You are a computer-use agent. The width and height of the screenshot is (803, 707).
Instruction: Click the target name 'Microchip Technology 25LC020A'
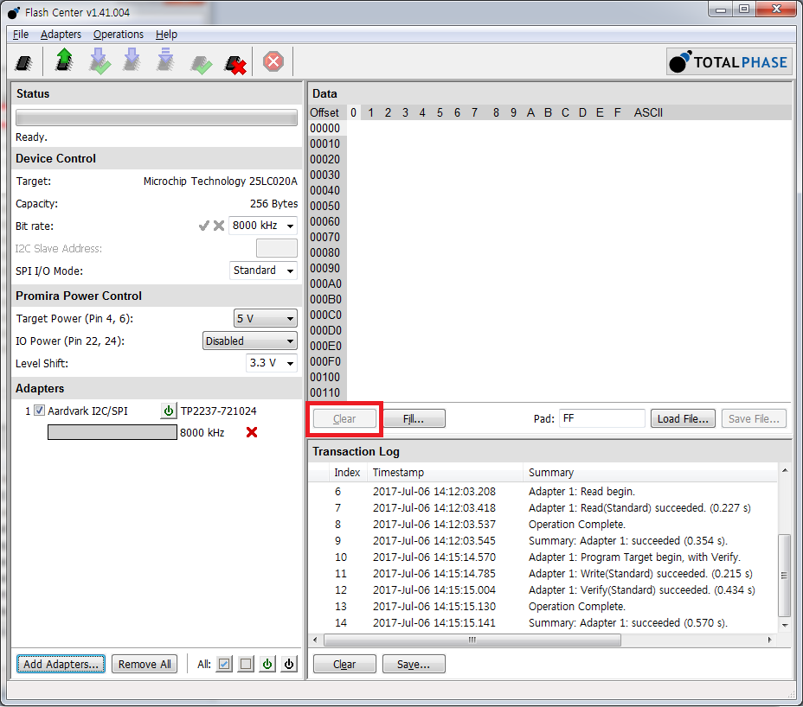(x=220, y=182)
